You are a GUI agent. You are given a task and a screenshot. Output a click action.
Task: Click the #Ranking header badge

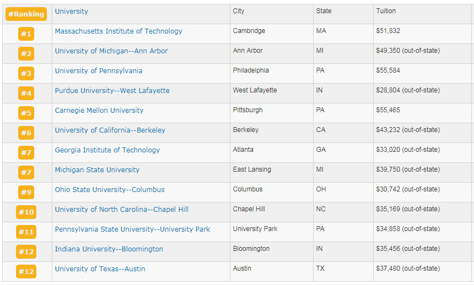click(26, 14)
